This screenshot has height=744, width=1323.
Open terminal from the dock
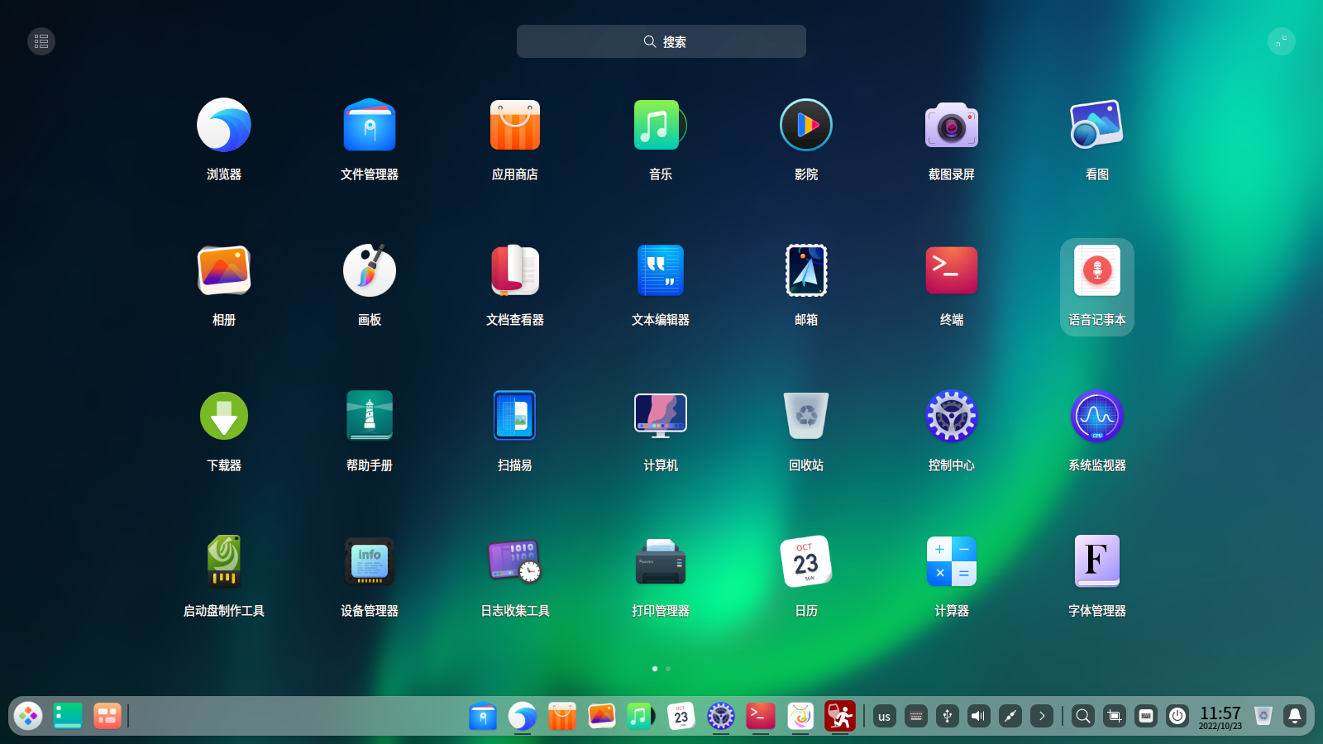click(x=761, y=716)
